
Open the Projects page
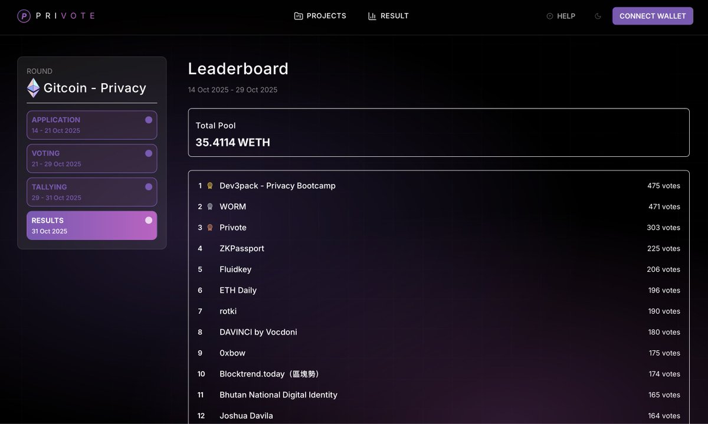[320, 16]
